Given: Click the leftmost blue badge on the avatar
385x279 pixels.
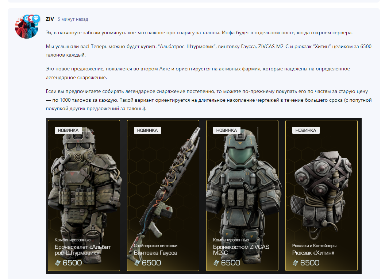Looking at the screenshot, I should point(27,18).
